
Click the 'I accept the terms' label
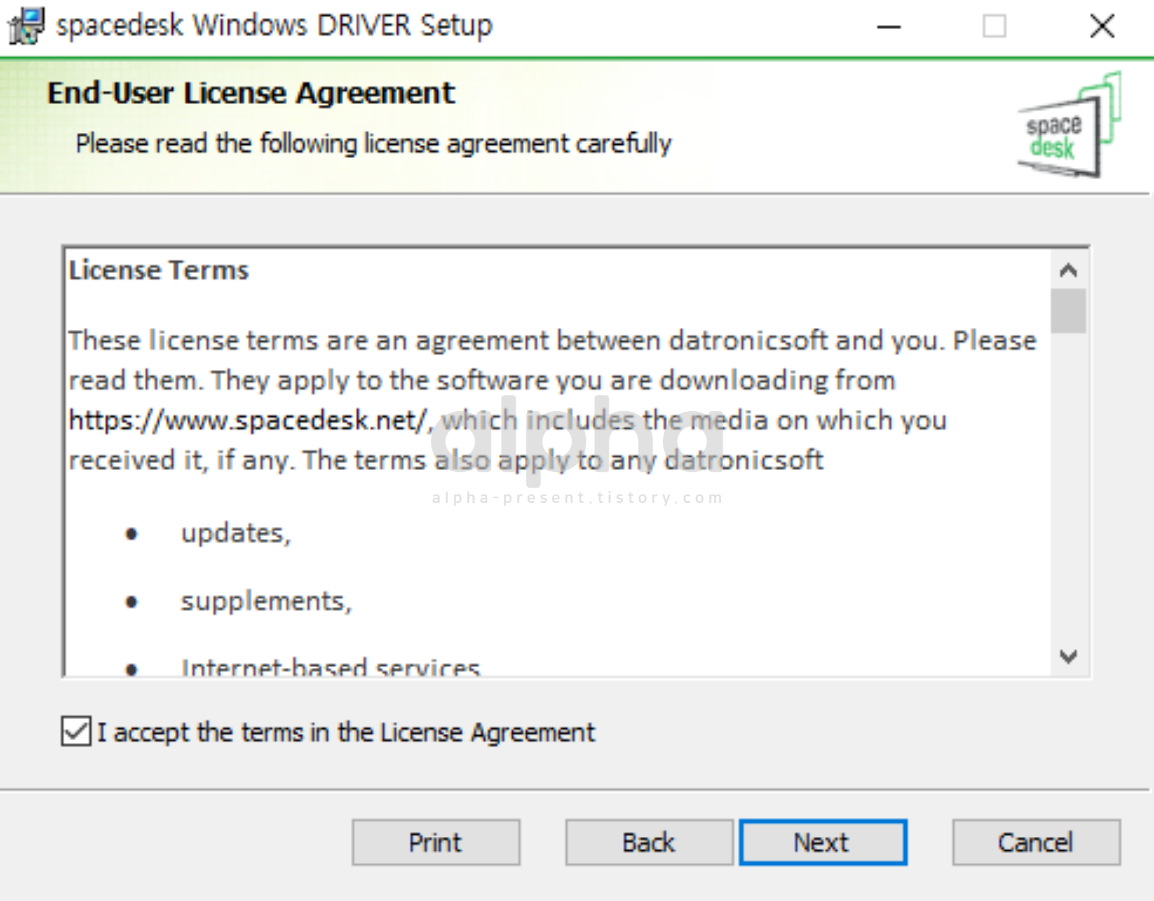point(346,733)
